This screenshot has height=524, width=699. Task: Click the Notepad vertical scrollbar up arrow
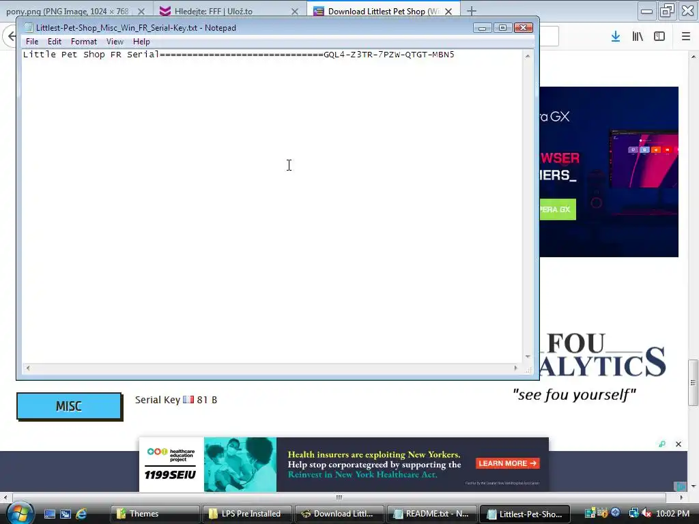coord(528,56)
